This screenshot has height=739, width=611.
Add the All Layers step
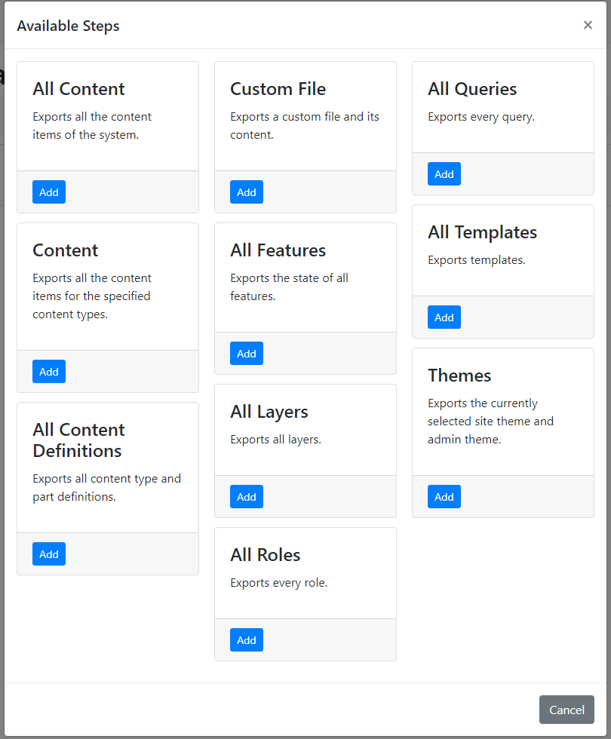click(x=247, y=497)
